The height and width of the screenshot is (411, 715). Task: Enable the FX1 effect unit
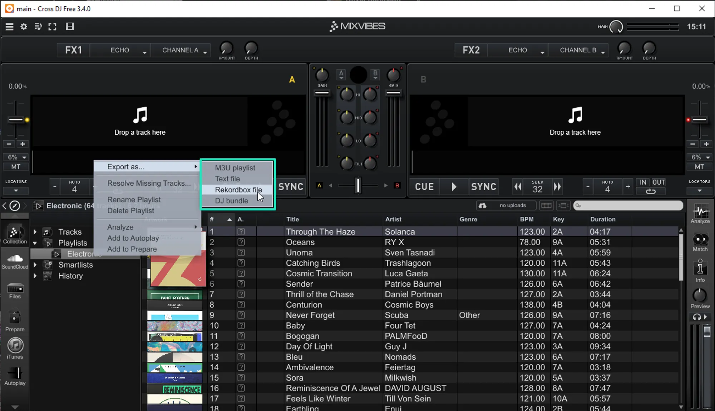point(73,50)
